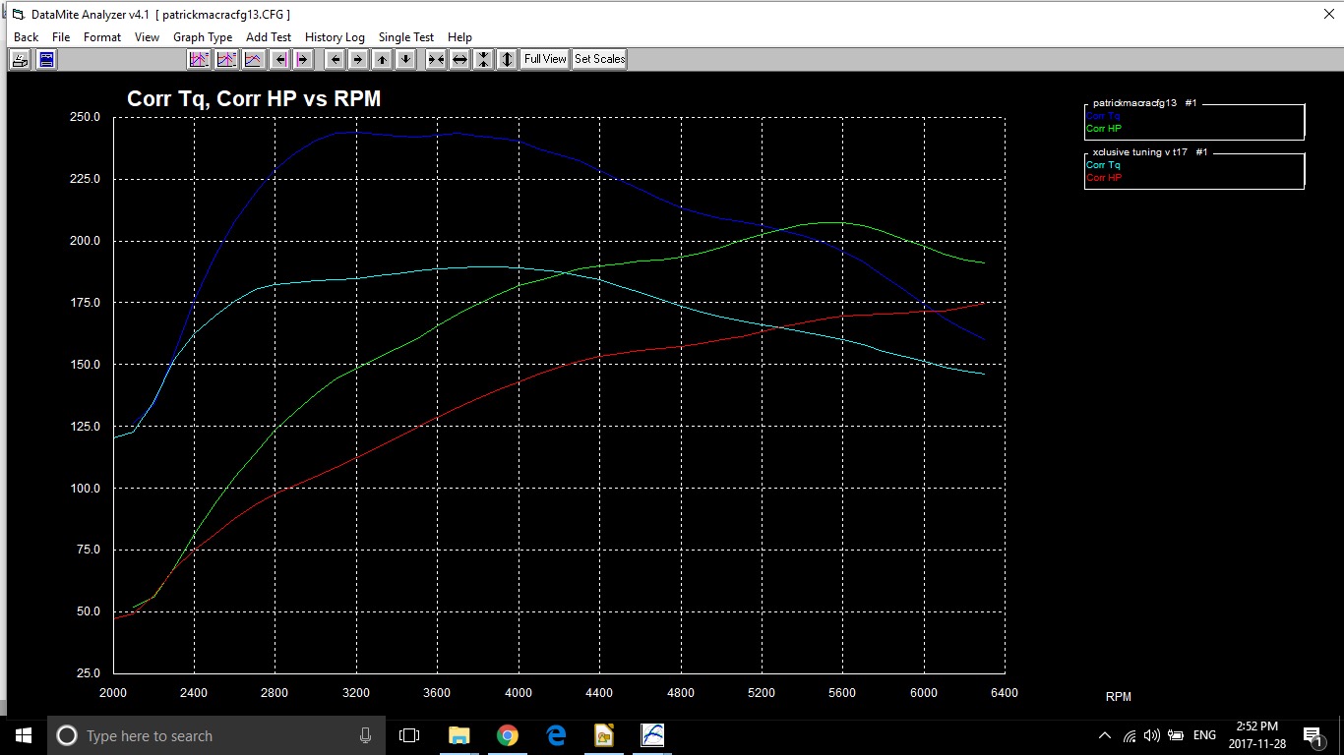Click the xclusive tuning v t17 legend title

(1150, 152)
